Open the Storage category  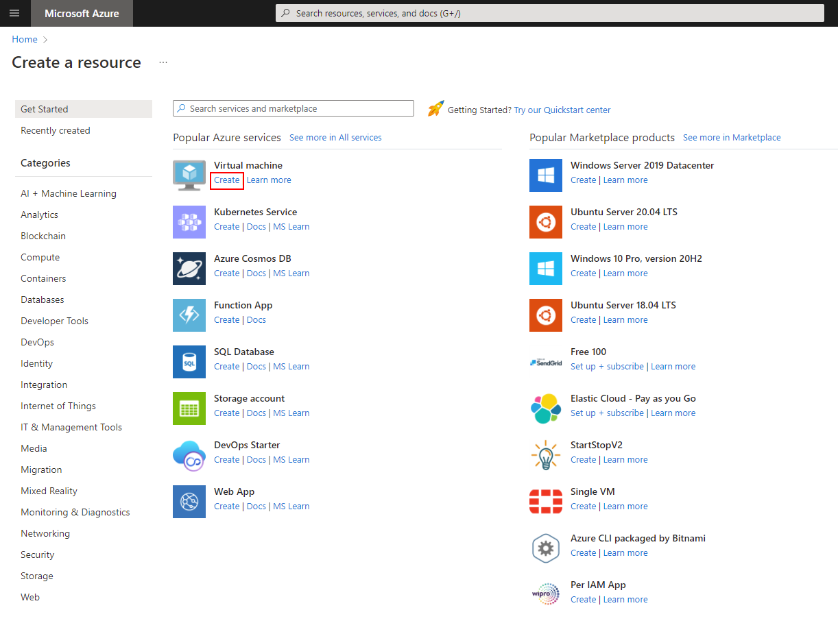(x=37, y=576)
